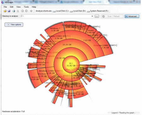Click the second grey round navigation icon
This screenshot has height=115, width=142.
pos(26,11)
